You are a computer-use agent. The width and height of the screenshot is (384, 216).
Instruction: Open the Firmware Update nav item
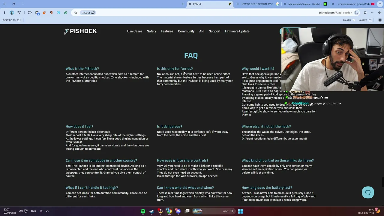click(237, 31)
